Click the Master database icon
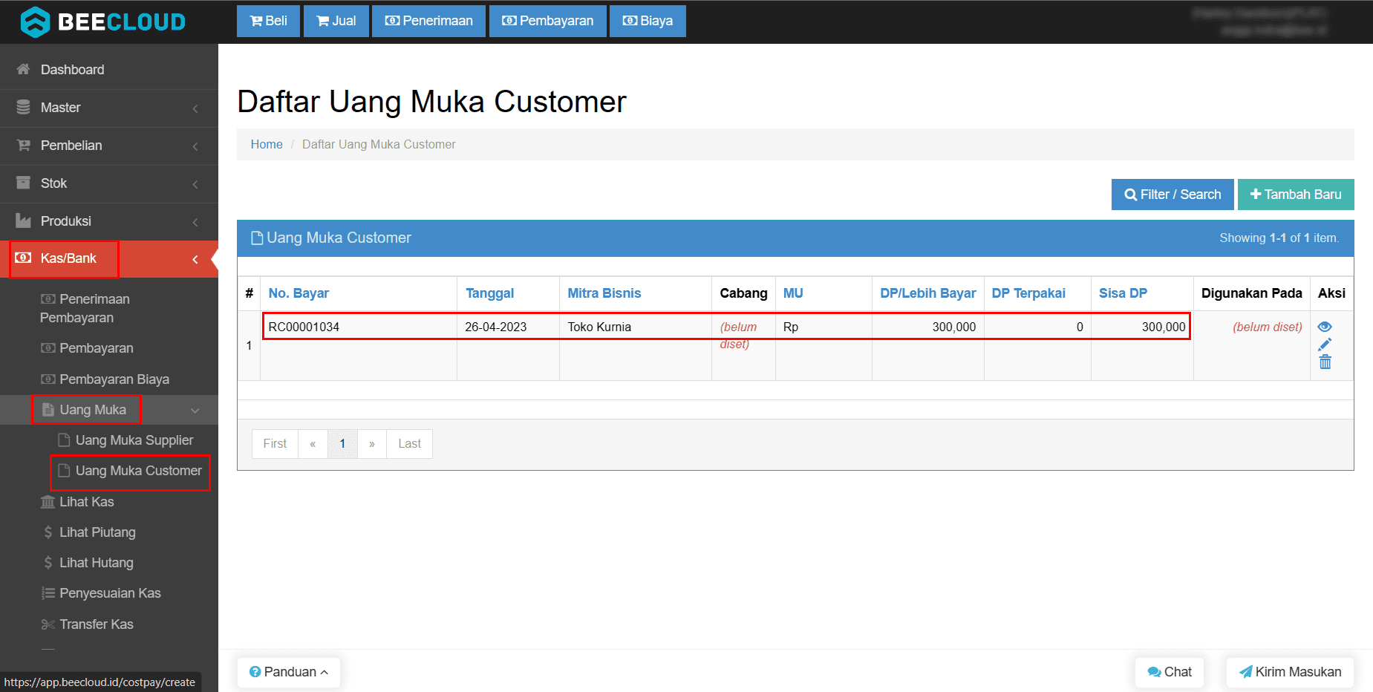 (23, 107)
